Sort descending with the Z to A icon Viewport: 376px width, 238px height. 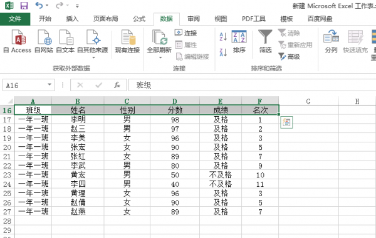pos(223,52)
